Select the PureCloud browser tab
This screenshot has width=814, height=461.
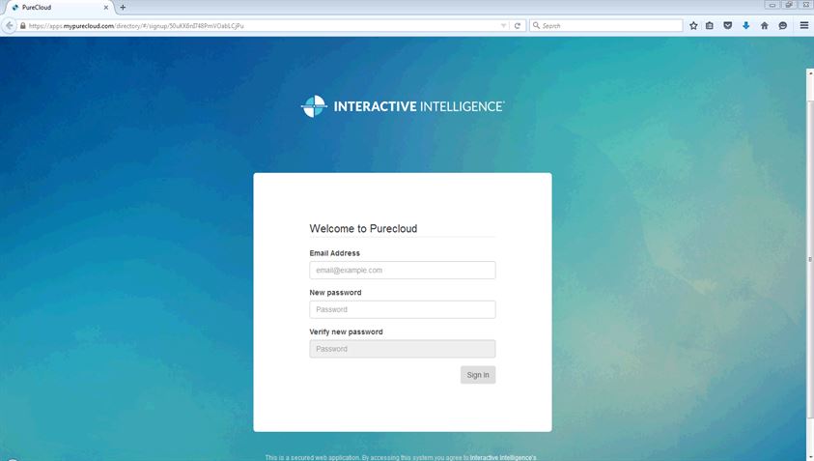pos(58,7)
